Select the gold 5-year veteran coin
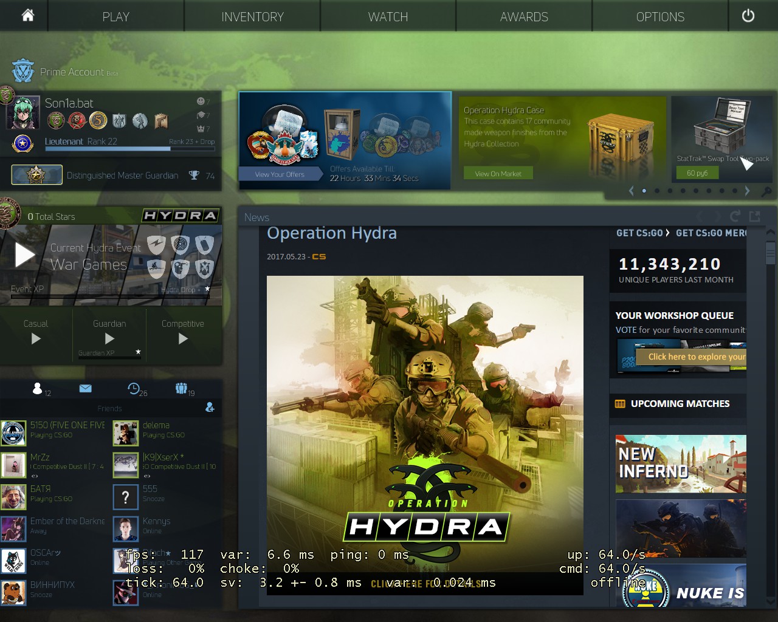The width and height of the screenshot is (778, 622). click(x=98, y=121)
